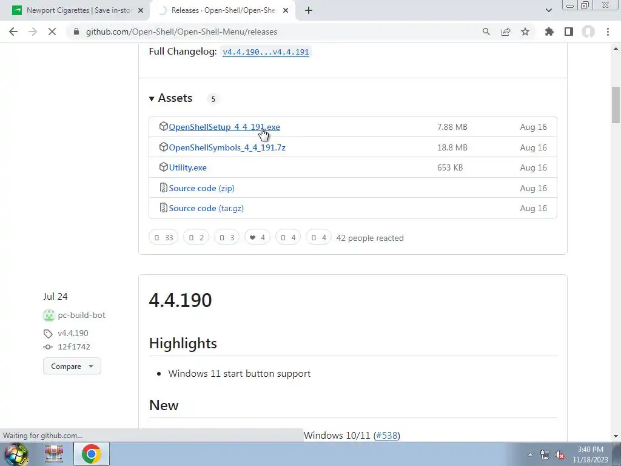This screenshot has height=466, width=621.
Task: Collapse the Assets section triangle
Action: click(151, 99)
